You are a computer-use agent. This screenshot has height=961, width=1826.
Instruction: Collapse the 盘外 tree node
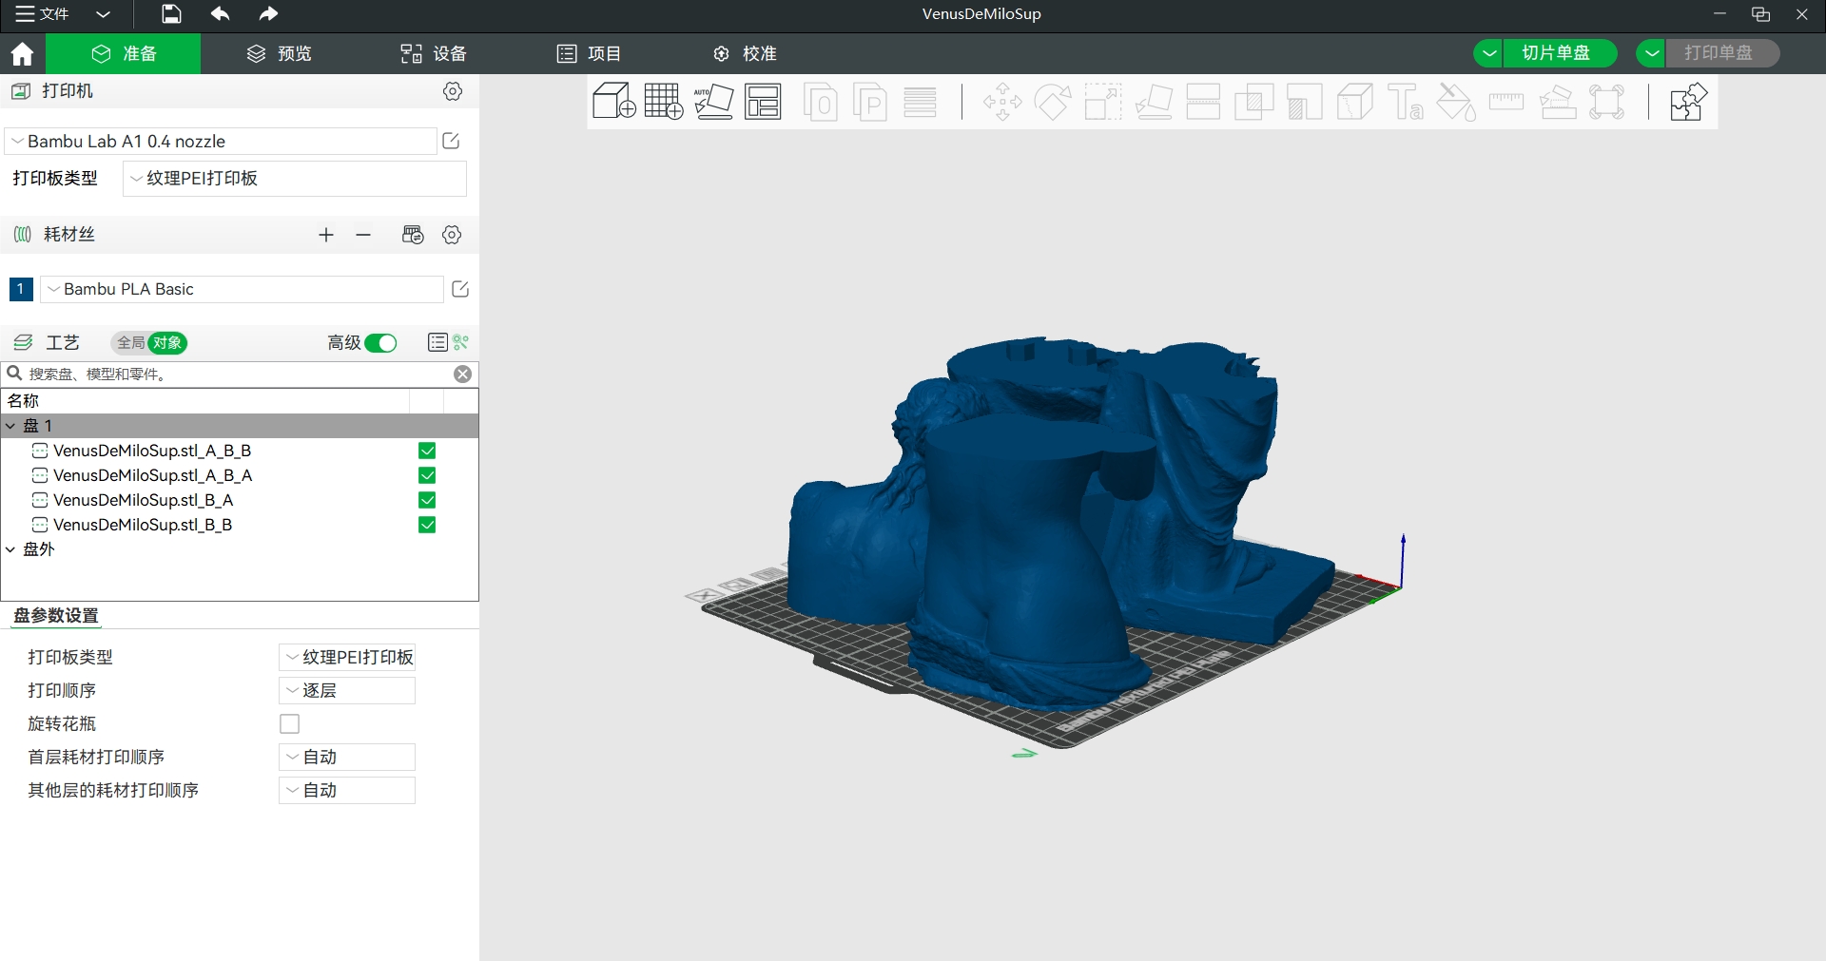tap(10, 549)
